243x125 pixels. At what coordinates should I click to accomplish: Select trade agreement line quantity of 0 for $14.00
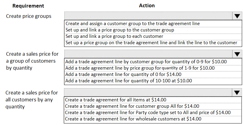pyautogui.click(x=153, y=74)
